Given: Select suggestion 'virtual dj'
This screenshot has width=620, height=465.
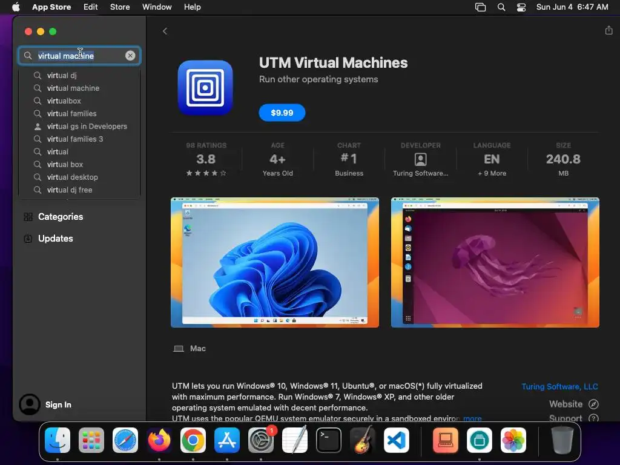Looking at the screenshot, I should click(x=79, y=75).
